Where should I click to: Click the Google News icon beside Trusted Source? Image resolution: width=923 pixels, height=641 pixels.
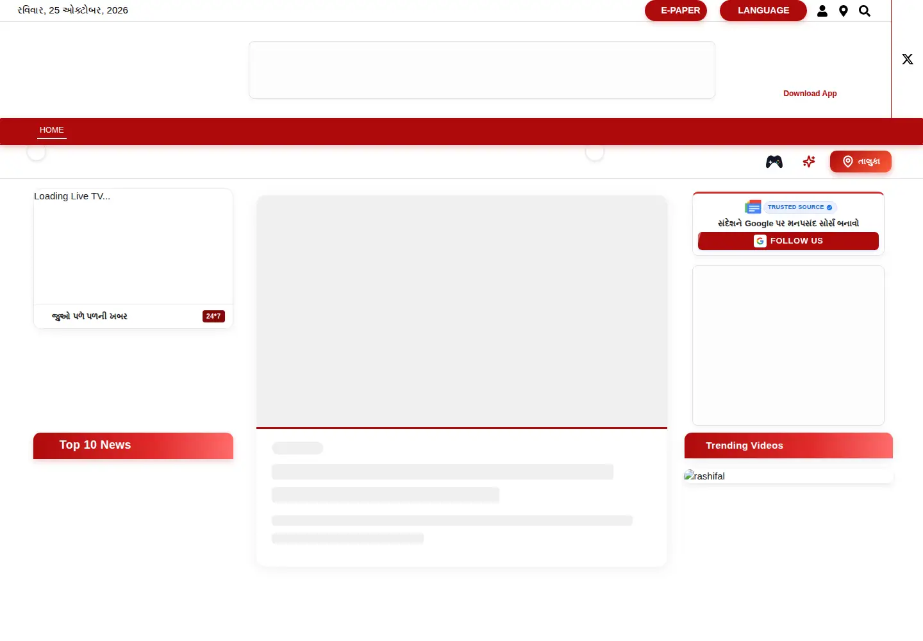tap(753, 207)
